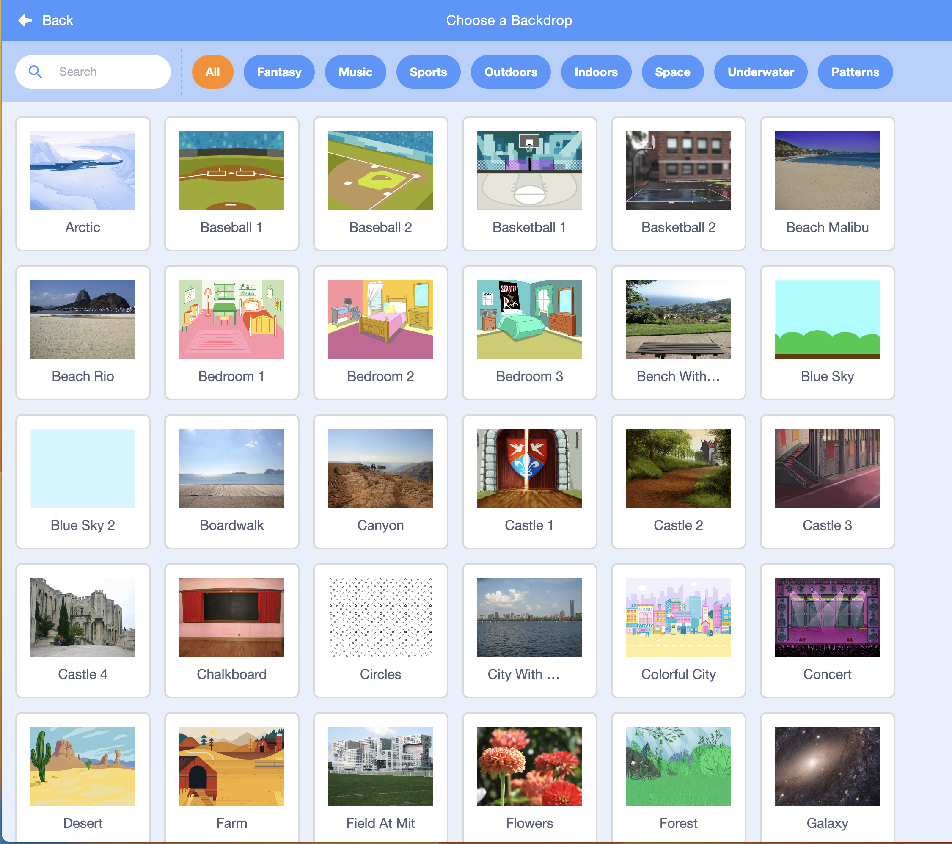Click the Back text link
This screenshot has width=952, height=844.
58,20
